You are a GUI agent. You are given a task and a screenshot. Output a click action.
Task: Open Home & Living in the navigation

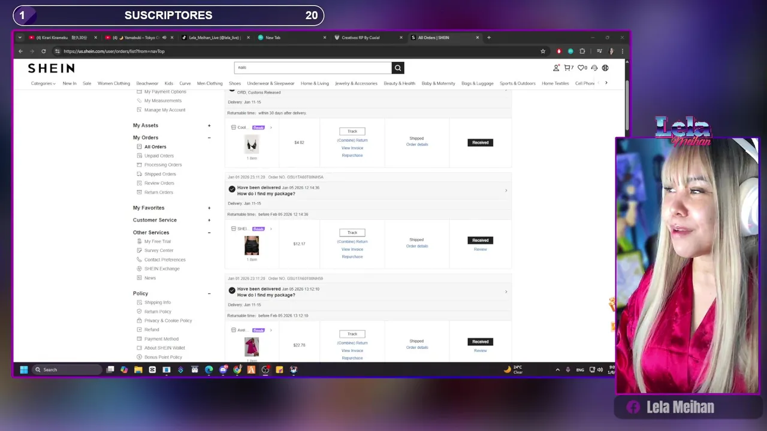click(315, 83)
